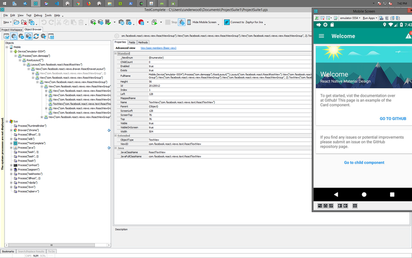This screenshot has width=412, height=258.
Task: Expand the Browser("chrome") node
Action: click(11, 130)
